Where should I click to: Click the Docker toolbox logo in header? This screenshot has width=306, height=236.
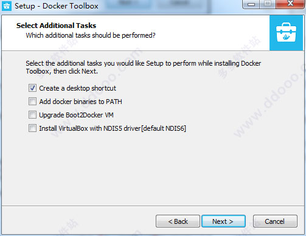286,33
